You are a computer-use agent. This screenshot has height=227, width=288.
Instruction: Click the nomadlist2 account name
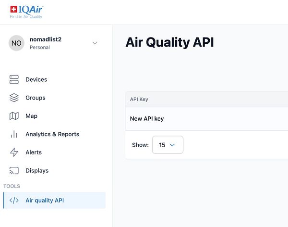tap(46, 39)
